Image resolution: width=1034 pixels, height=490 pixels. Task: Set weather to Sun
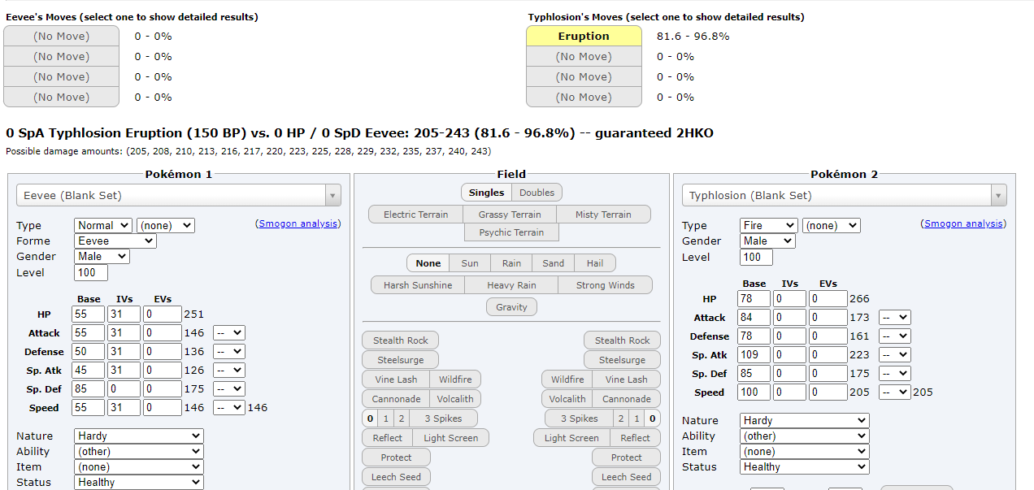pos(470,263)
